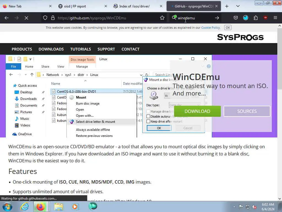List all tabs with the chevron button
282x212 pixels.
click(238, 6)
